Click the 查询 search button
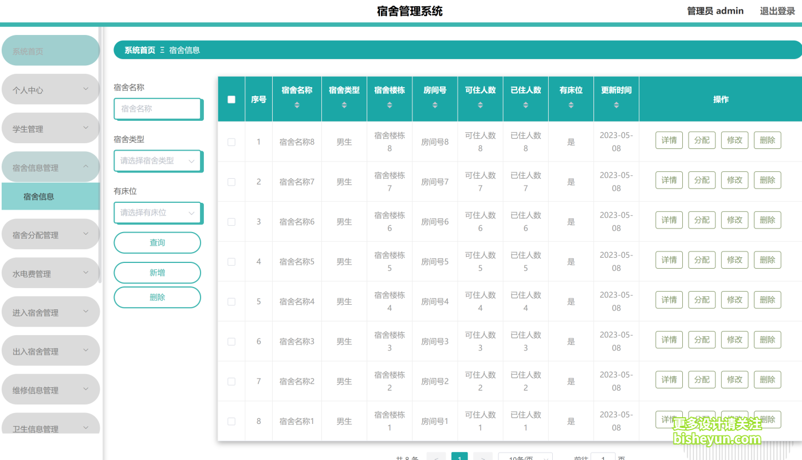 click(x=157, y=242)
